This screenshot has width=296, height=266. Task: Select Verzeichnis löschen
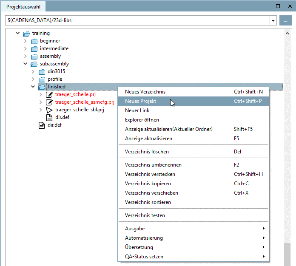point(193,152)
